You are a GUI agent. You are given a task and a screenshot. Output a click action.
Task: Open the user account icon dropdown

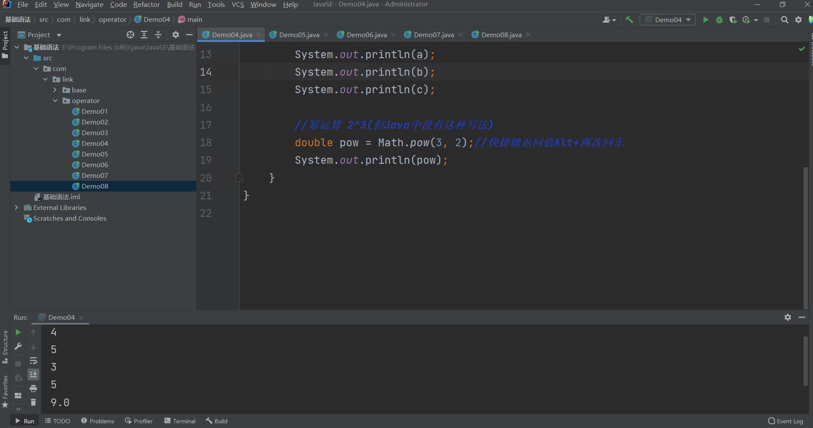pos(609,20)
